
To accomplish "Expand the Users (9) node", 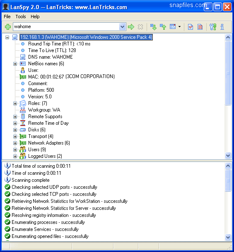I will click(15, 150).
